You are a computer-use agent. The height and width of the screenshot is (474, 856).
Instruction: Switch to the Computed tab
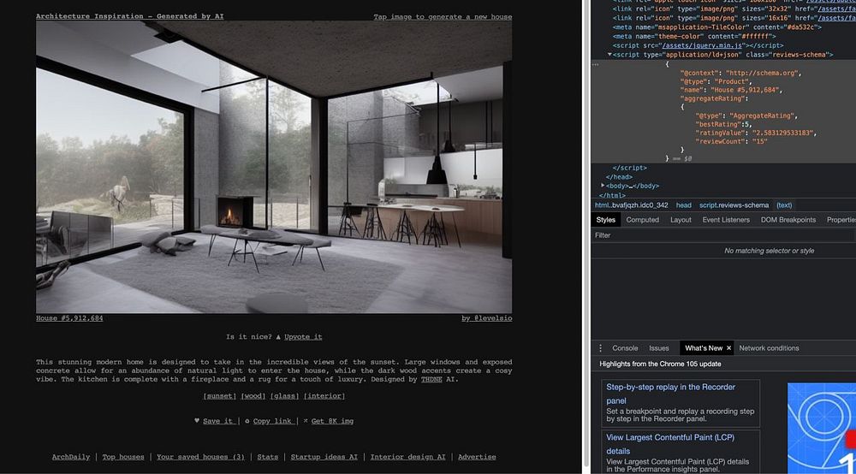click(x=643, y=220)
